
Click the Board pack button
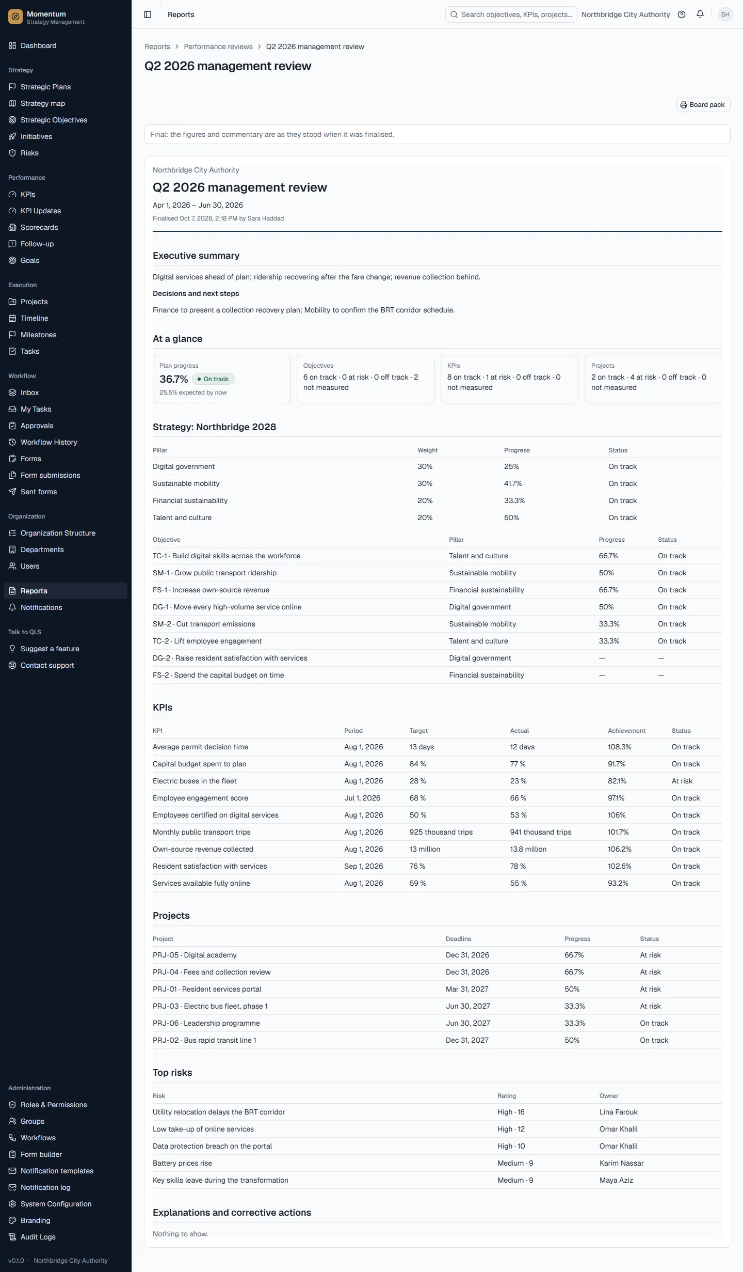(703, 105)
